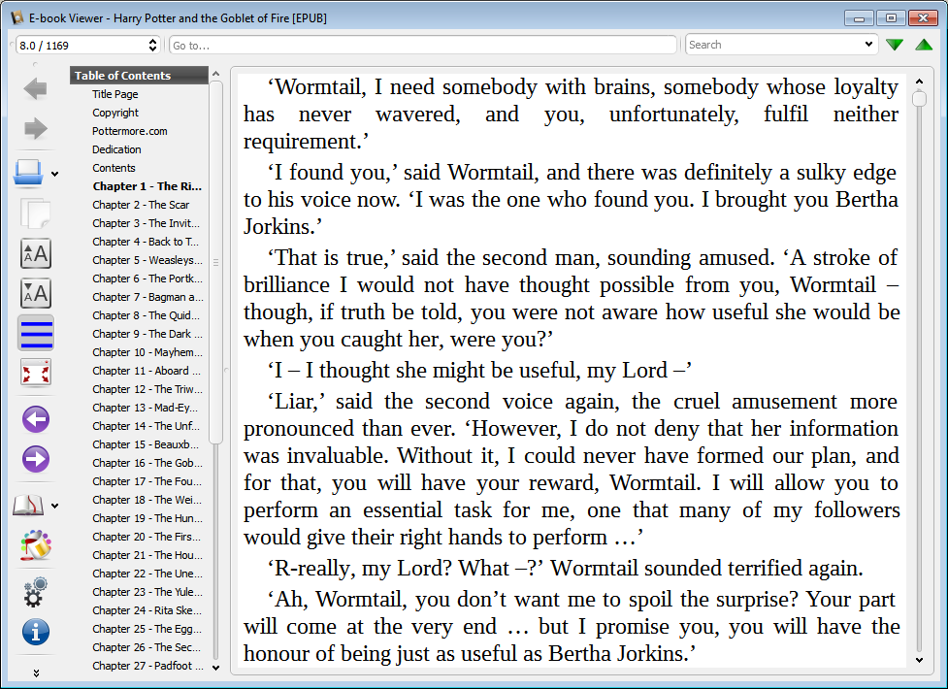Screen dimensions: 948x689
Task: Go to Chapter 1 - The Ri...
Action: [x=147, y=186]
